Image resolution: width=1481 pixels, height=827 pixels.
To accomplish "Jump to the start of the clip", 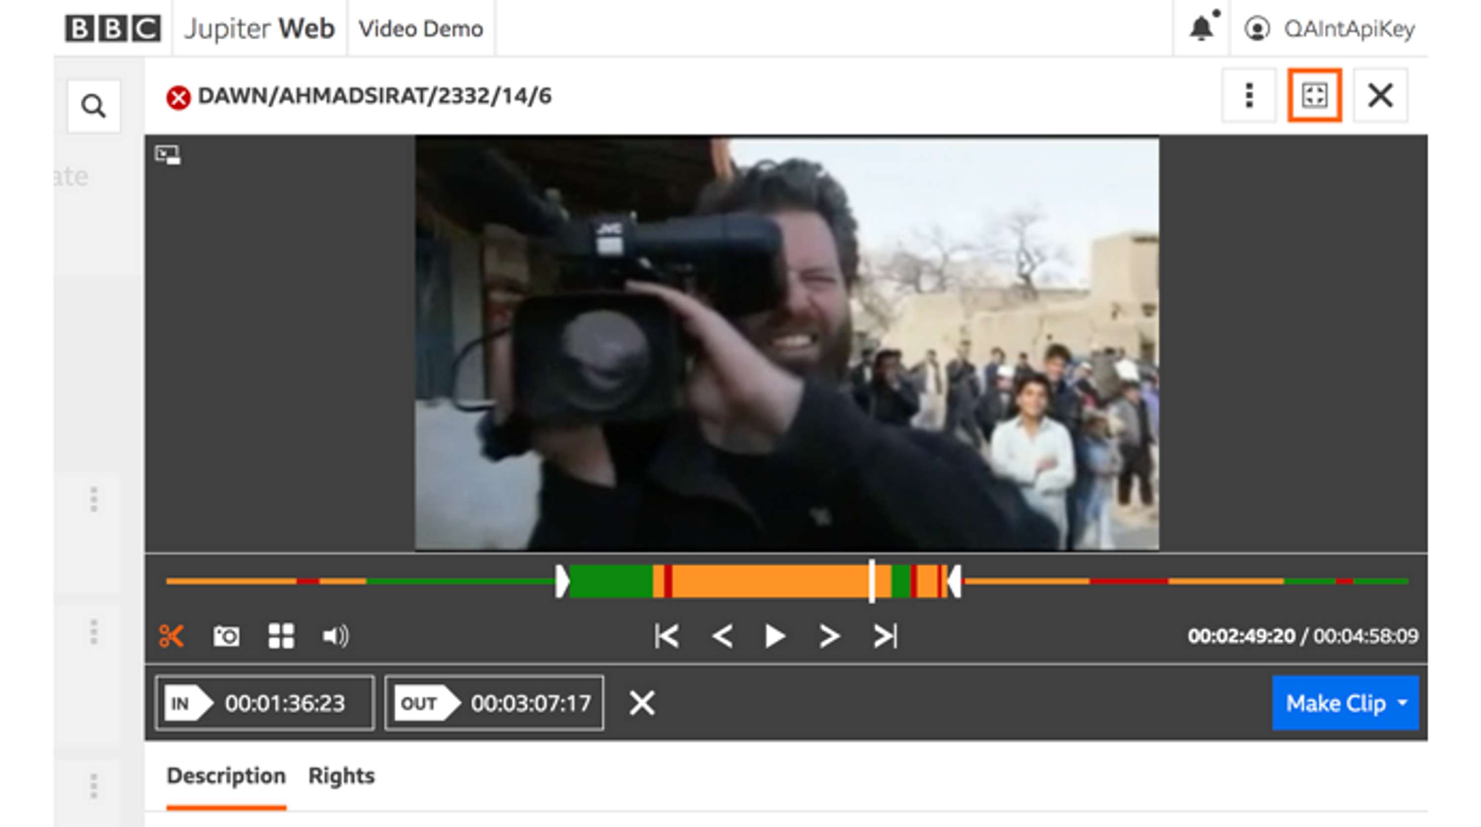I will (x=667, y=636).
